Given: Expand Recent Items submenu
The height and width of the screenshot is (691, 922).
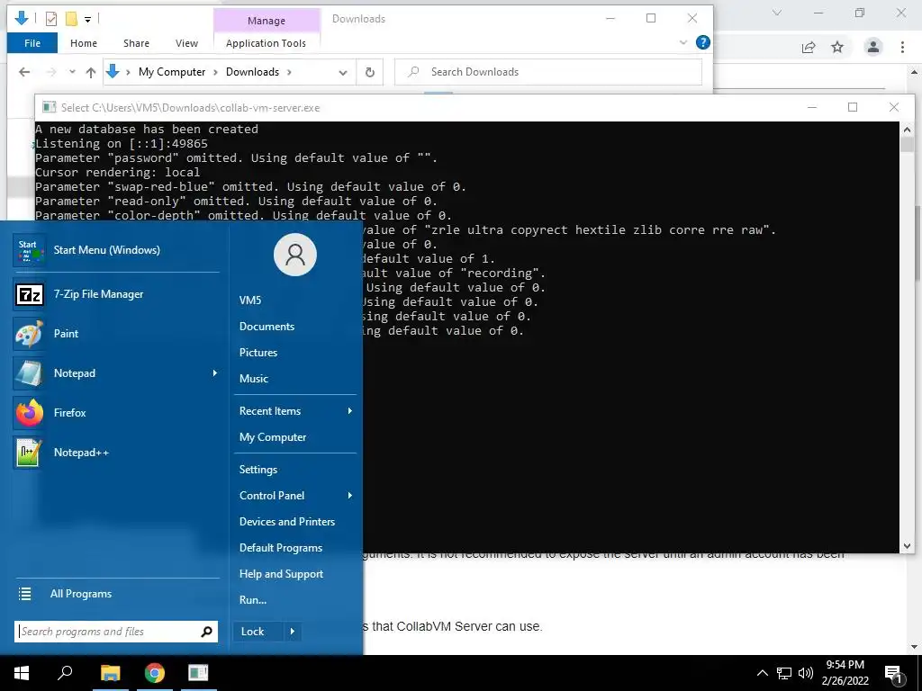Looking at the screenshot, I should [x=350, y=410].
